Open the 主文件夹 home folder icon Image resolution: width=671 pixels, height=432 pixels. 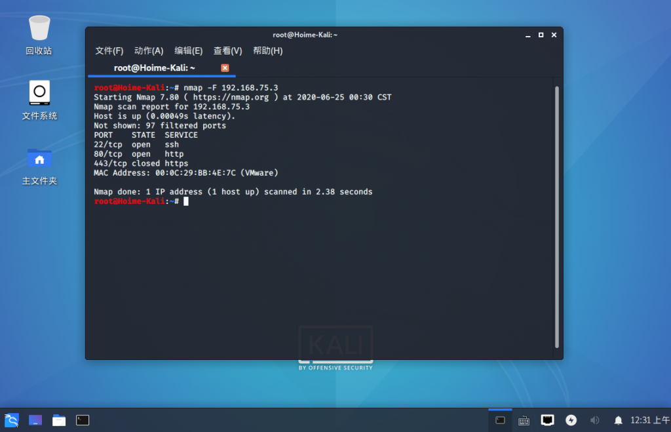tap(39, 167)
